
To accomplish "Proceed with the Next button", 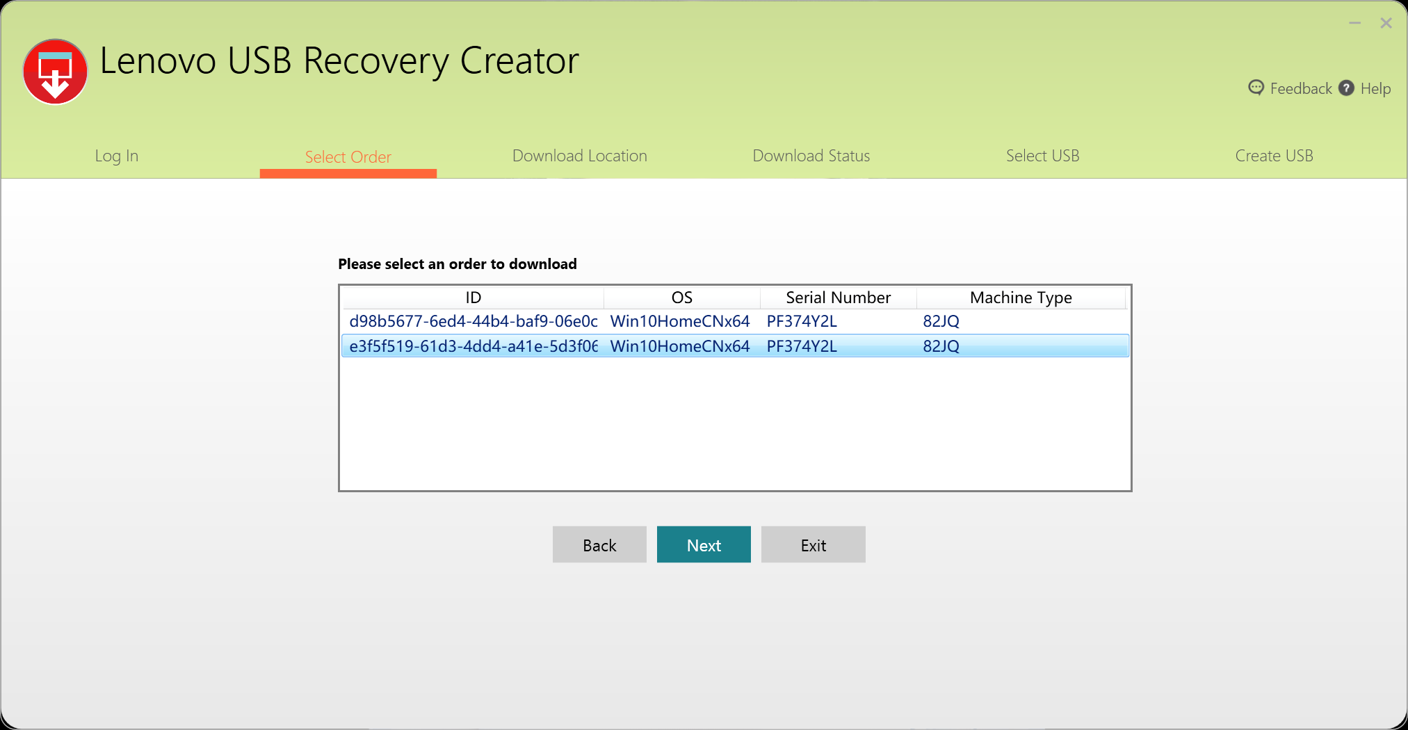I will point(704,544).
